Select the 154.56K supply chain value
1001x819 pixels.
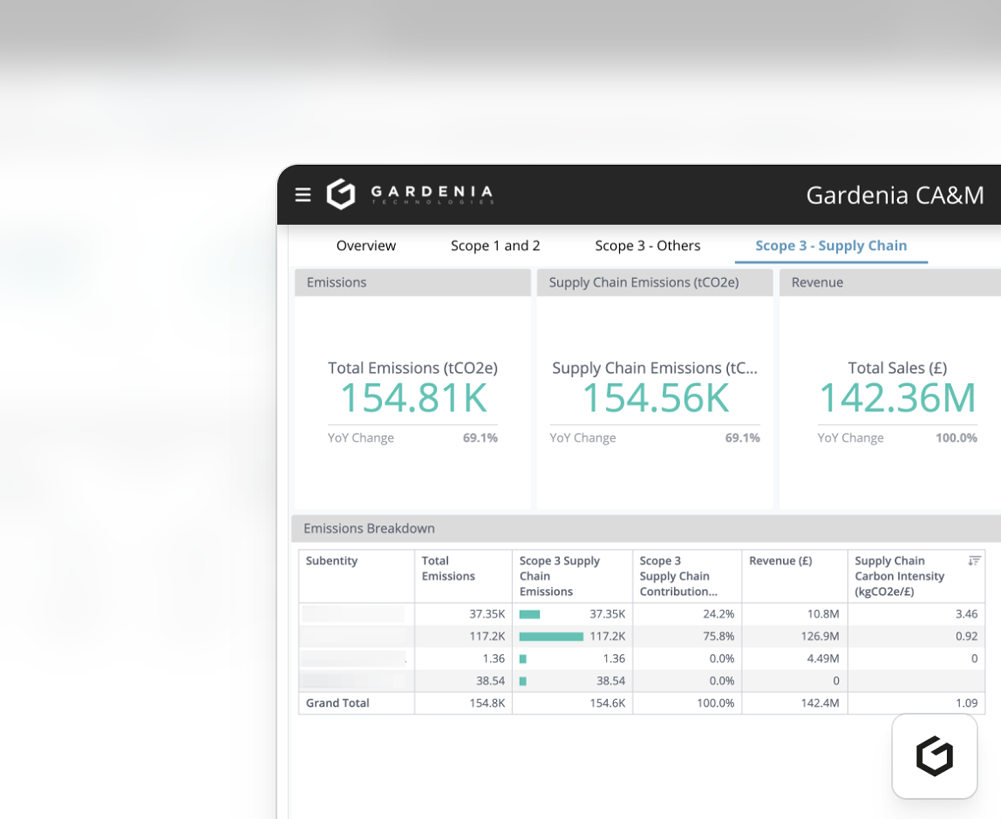[656, 398]
